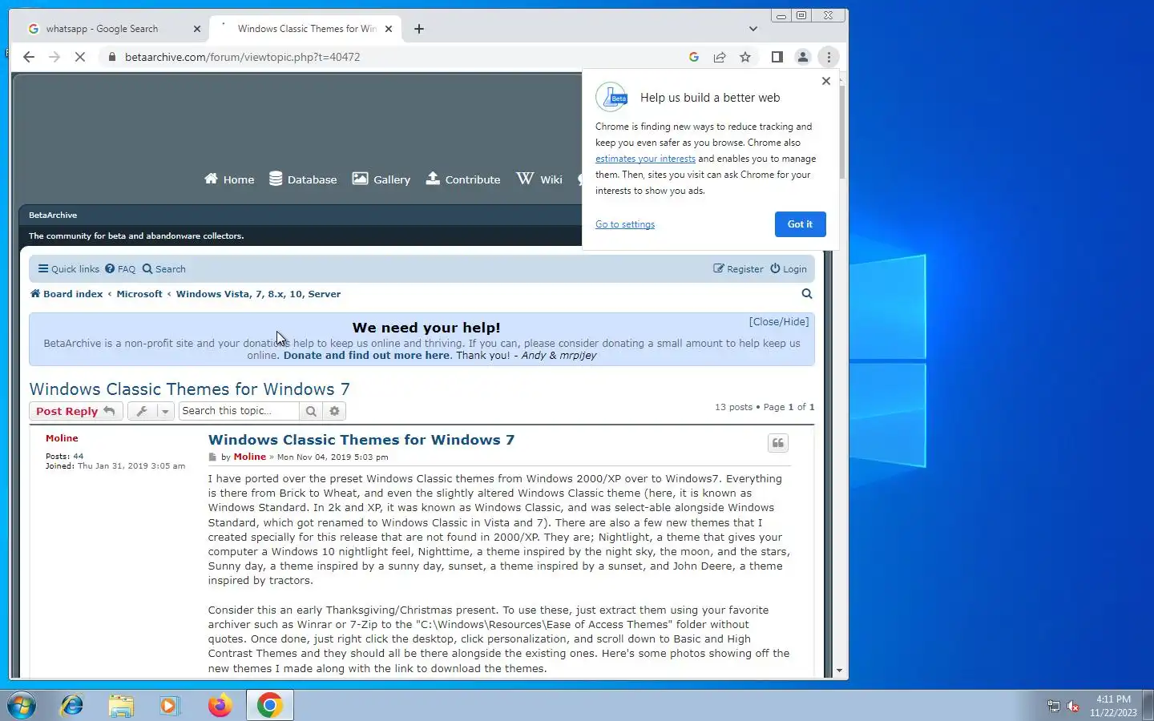Open the FAQ link

120,269
